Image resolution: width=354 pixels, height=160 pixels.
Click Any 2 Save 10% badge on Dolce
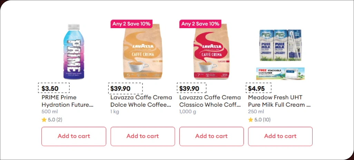131,24
